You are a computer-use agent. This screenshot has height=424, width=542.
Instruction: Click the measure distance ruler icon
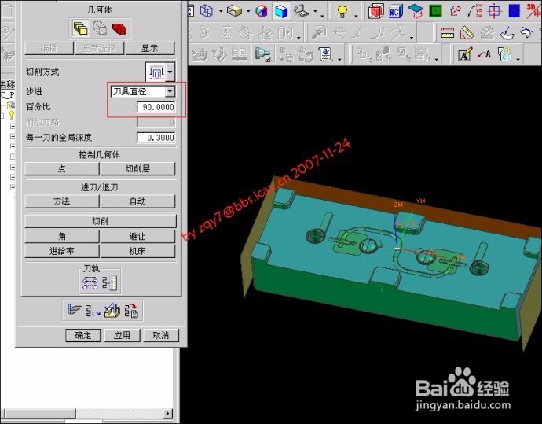tap(447, 33)
